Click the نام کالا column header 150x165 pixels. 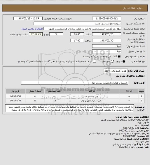[92, 91]
